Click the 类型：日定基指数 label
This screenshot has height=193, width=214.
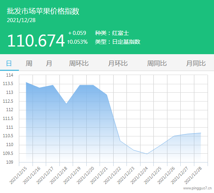118,42
